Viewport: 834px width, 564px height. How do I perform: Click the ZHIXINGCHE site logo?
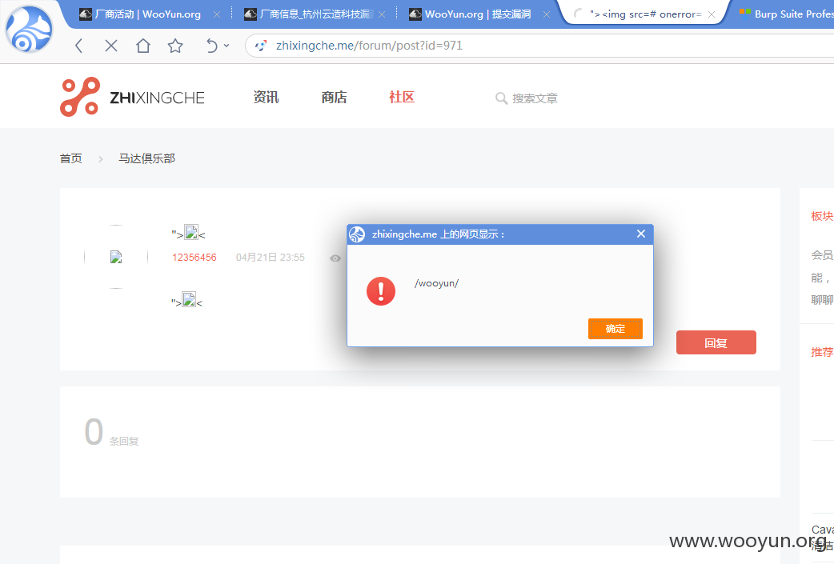point(132,97)
